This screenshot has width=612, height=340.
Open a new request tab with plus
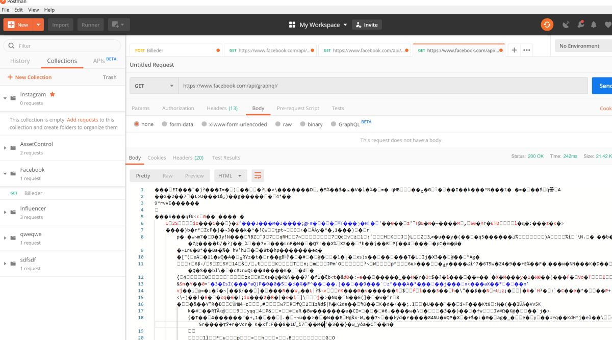(x=514, y=50)
